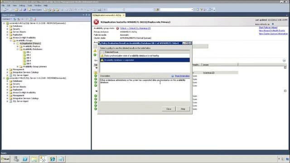
Task: Open the Edit menu
Action: pyautogui.click(x=9, y=5)
